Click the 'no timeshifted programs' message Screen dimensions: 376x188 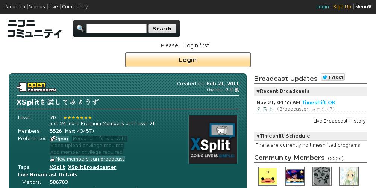pos(308,145)
